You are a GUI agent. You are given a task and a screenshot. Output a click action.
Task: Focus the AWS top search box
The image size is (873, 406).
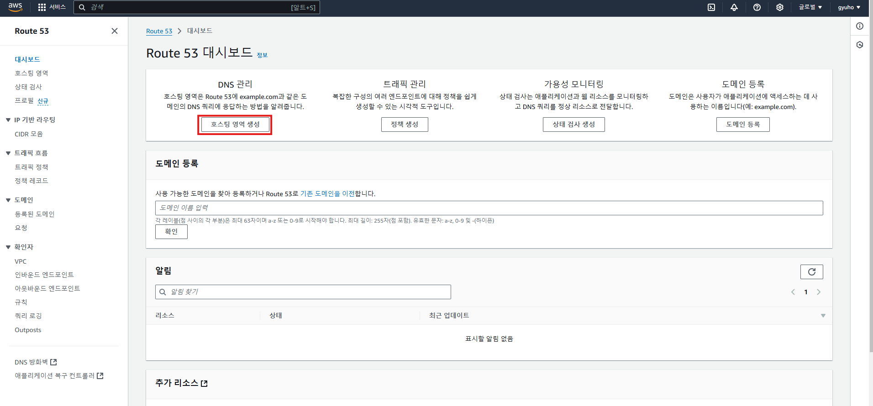coord(197,7)
